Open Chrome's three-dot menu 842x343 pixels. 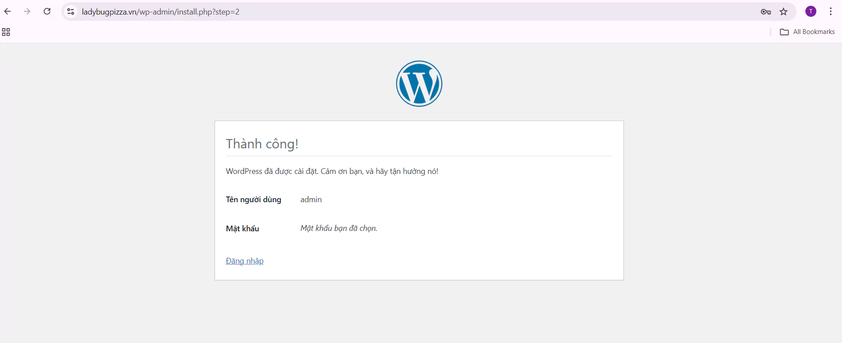(831, 11)
